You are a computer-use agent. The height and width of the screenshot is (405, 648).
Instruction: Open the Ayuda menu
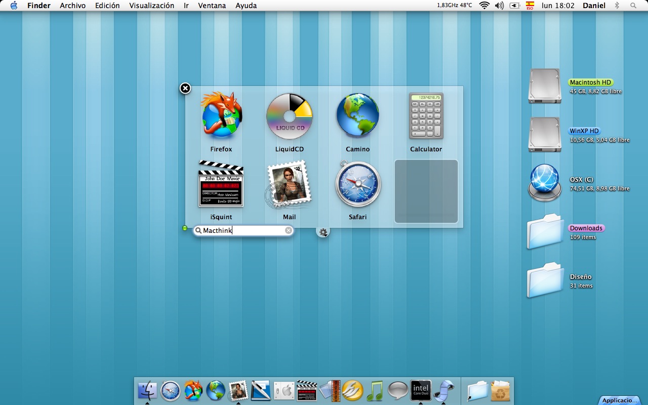tap(246, 6)
